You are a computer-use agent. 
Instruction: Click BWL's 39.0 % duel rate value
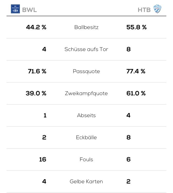tap(36, 93)
